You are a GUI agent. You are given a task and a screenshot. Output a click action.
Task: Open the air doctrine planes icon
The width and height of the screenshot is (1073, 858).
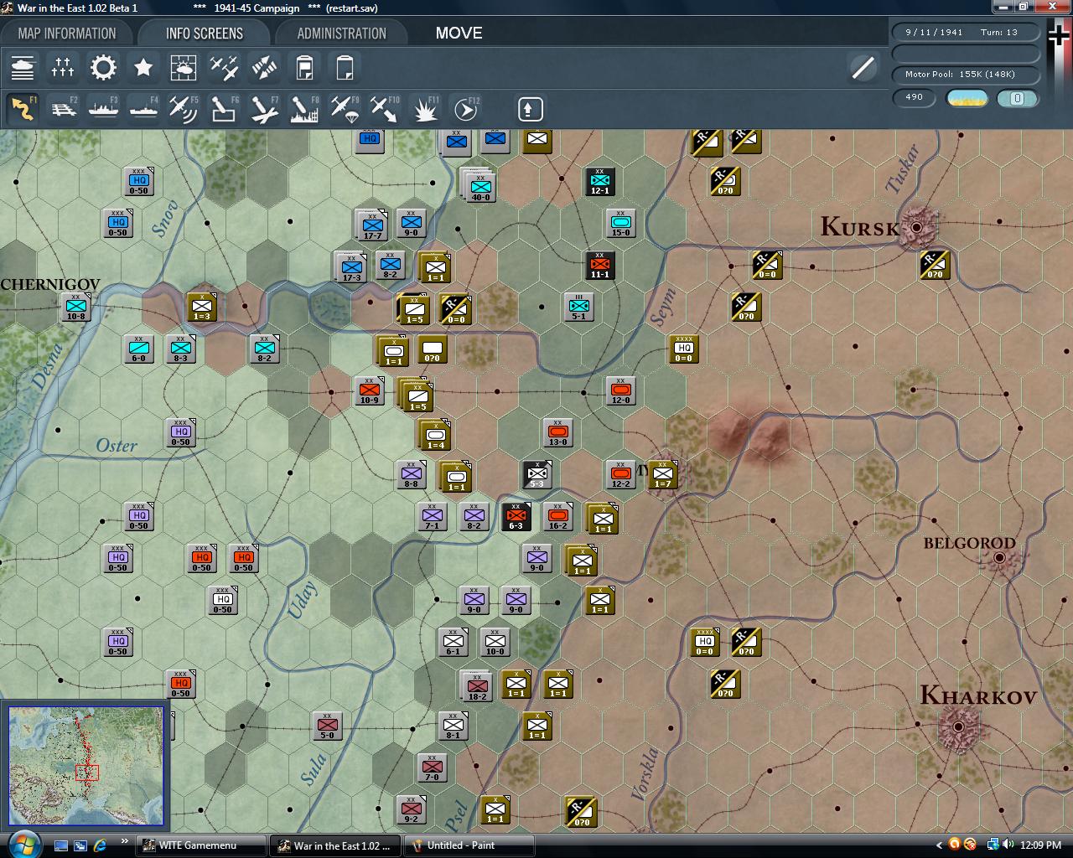tap(224, 67)
